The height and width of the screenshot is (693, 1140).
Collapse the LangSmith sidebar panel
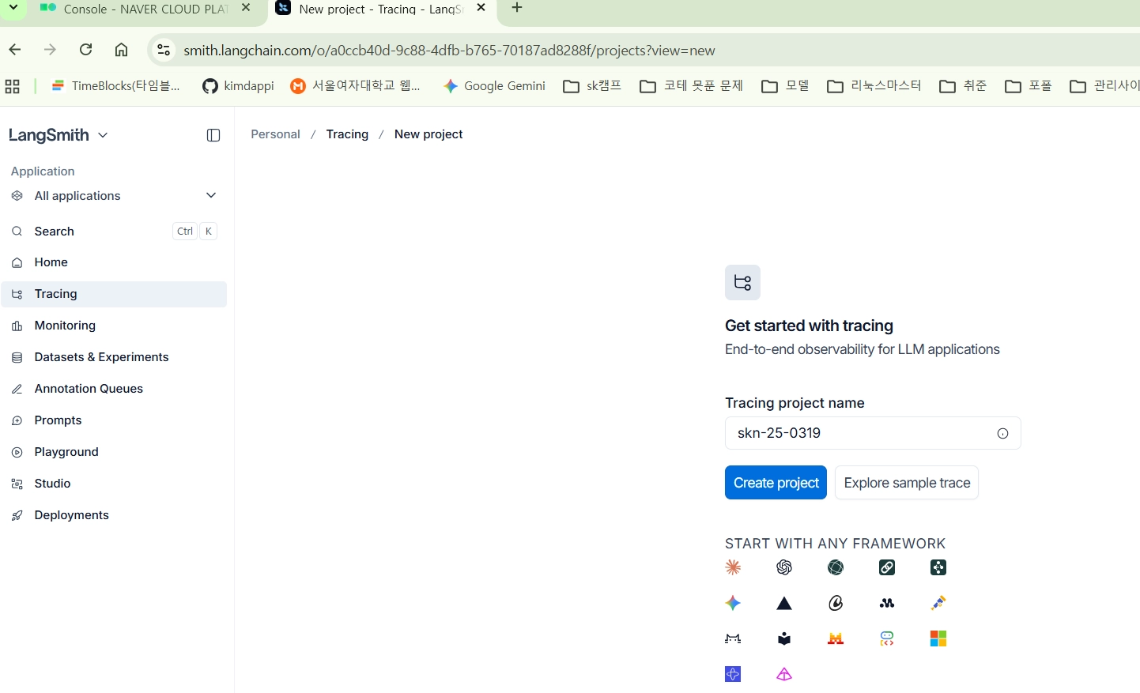(x=213, y=135)
